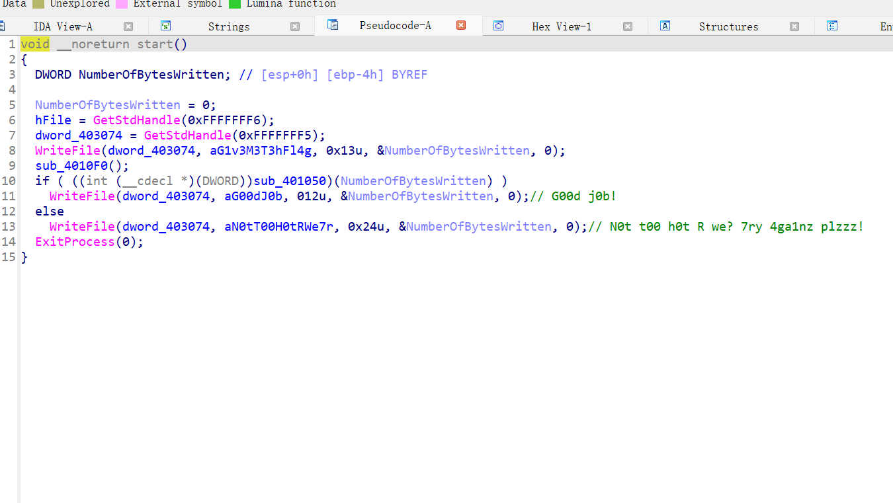This screenshot has height=503, width=893.
Task: Close the Strings tab
Action: pos(295,26)
